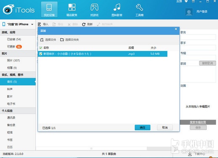Click the 31 update count badge
This screenshot has width=218, height=158.
19,47
